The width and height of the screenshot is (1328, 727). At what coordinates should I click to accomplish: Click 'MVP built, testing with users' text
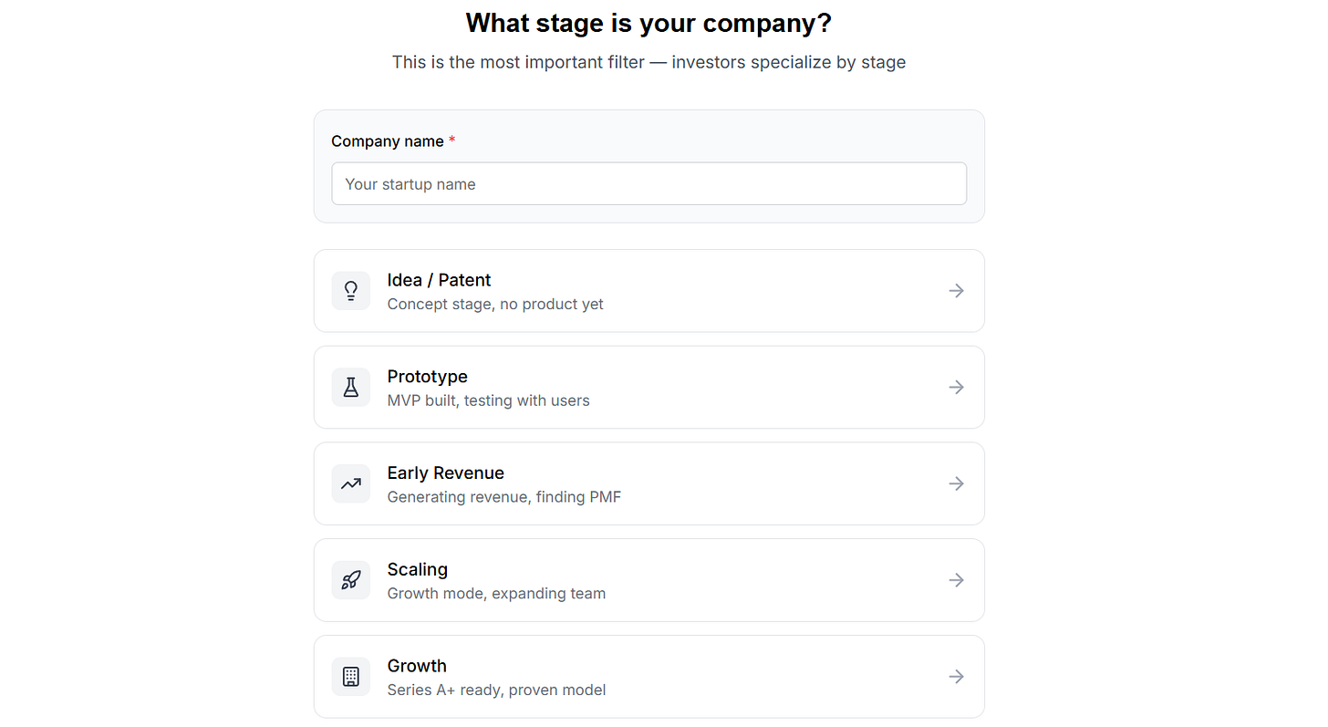coord(488,400)
